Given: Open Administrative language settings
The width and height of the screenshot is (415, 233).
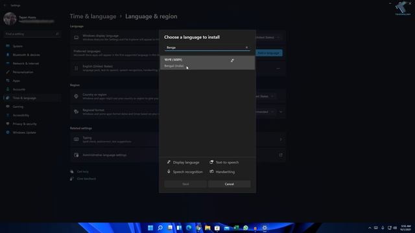Looking at the screenshot, I should point(178,155).
